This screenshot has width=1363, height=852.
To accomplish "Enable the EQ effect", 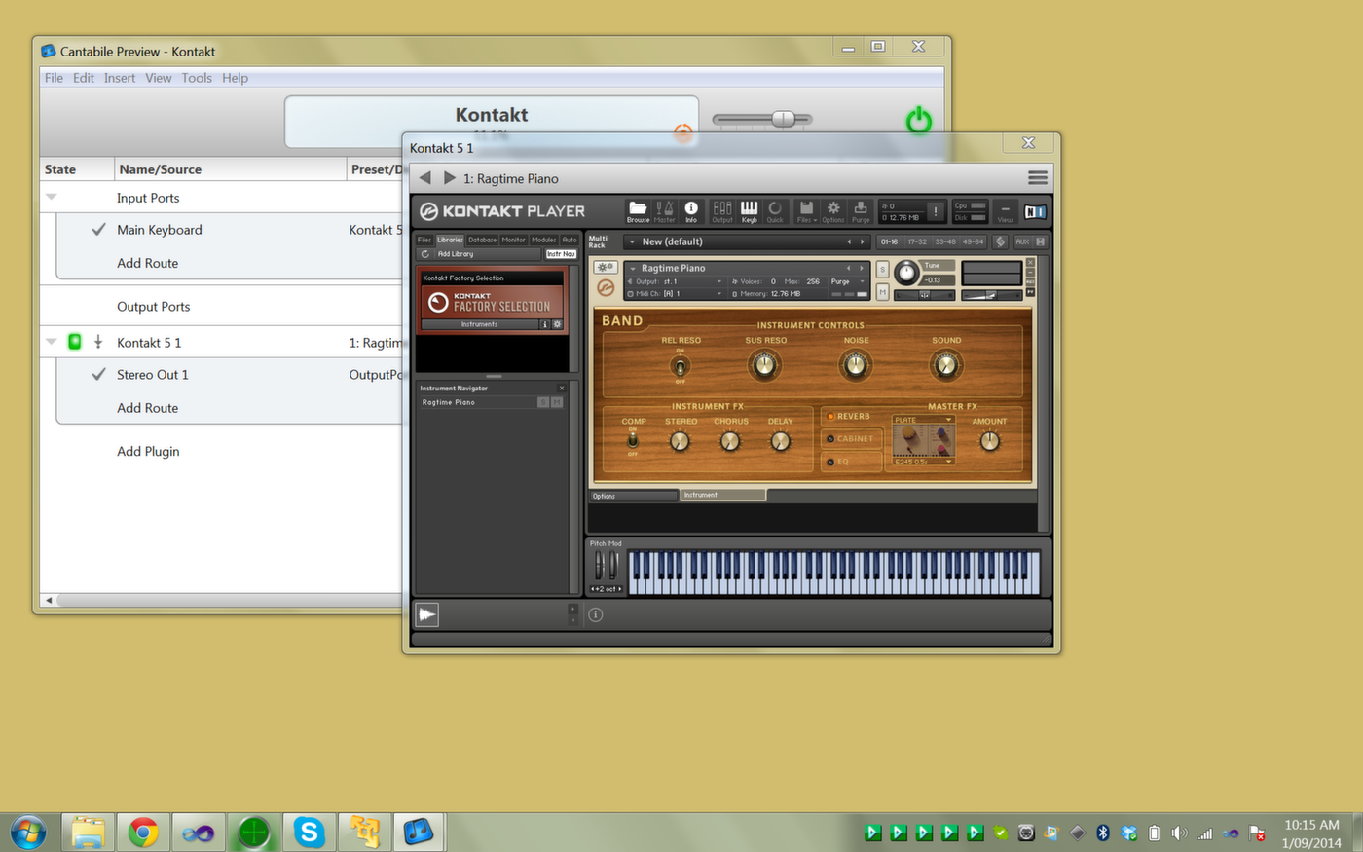I will point(852,462).
